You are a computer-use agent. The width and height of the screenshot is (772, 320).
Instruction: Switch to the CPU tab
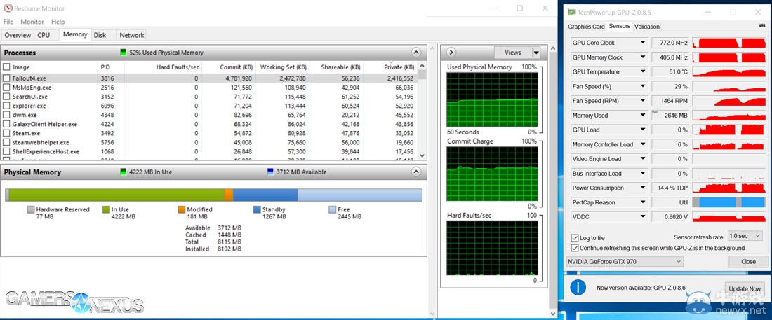tap(44, 35)
